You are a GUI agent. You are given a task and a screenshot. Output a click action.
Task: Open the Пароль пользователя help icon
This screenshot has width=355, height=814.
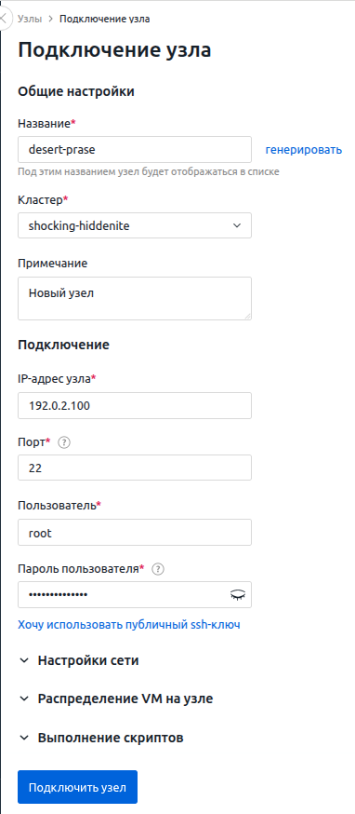158,569
